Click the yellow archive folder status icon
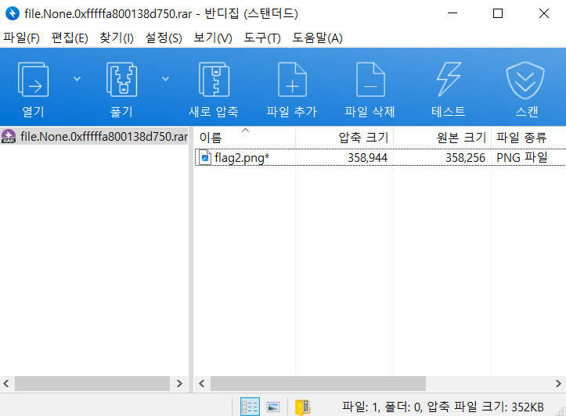The width and height of the screenshot is (566, 416). pyautogui.click(x=302, y=407)
